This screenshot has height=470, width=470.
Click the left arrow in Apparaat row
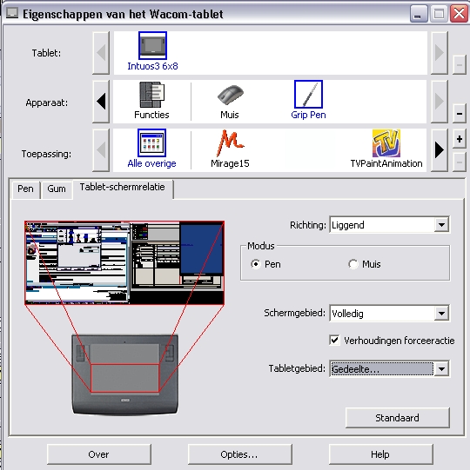101,102
